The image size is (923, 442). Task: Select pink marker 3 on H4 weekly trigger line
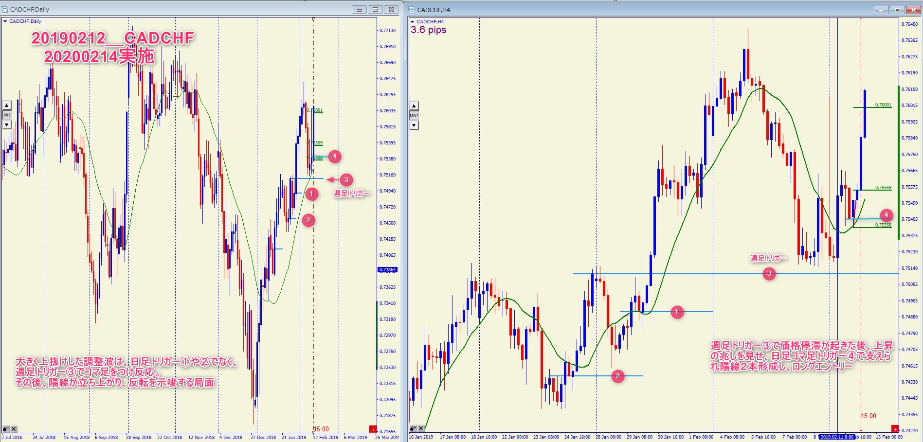(769, 274)
